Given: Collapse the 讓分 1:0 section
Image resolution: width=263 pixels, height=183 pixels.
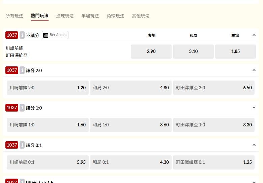Looking at the screenshot, I should 254,108.
